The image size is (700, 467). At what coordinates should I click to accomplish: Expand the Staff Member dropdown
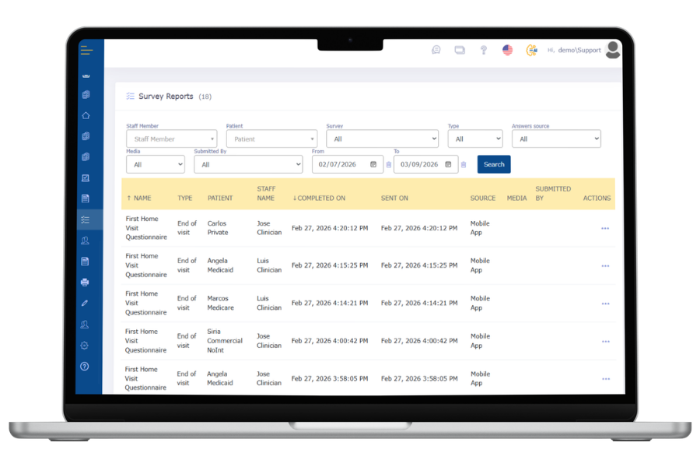coord(171,139)
